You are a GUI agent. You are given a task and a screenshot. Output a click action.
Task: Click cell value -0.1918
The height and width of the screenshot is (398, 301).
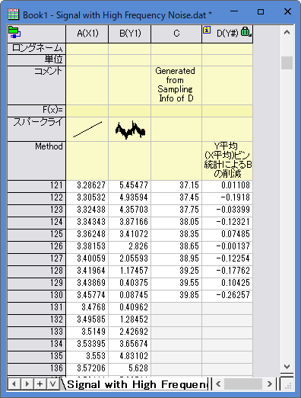pyautogui.click(x=227, y=198)
